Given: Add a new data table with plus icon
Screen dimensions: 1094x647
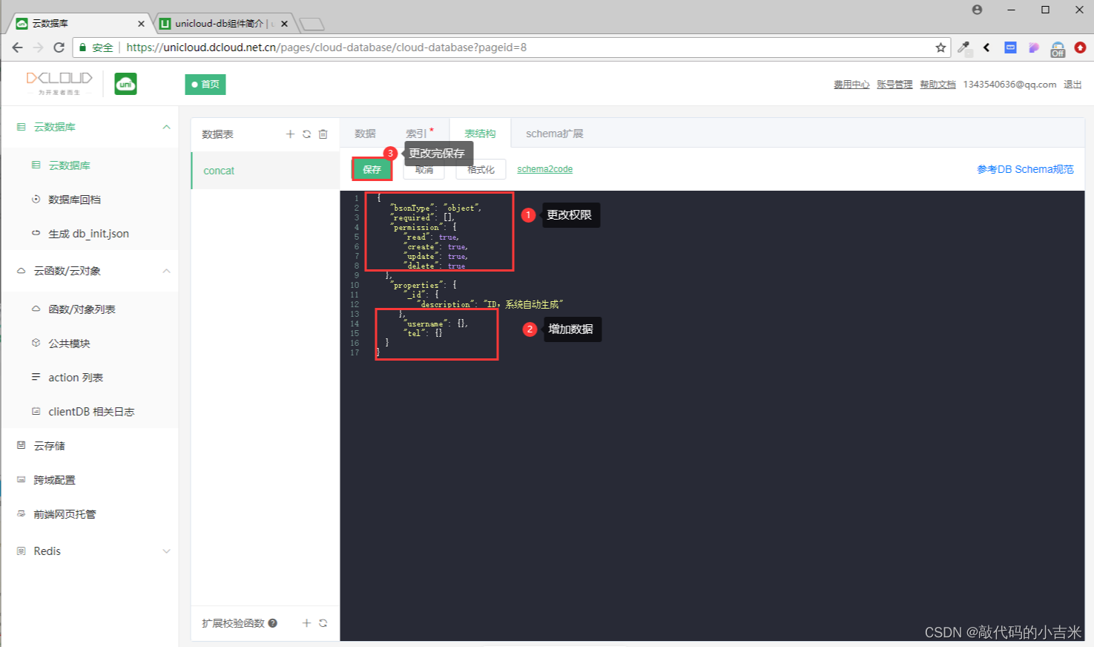Looking at the screenshot, I should 290,134.
